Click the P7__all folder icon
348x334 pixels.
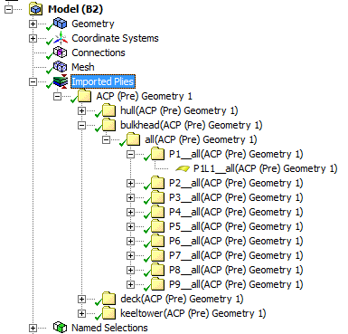[157, 255]
